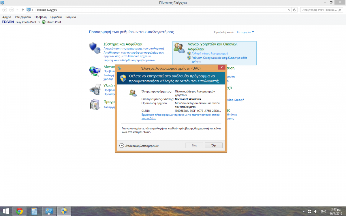Viewport: 346px width, 216px height.
Task: Open Ανασκόπηση της κατάστασης του υπολογιστή link
Action: (x=133, y=49)
